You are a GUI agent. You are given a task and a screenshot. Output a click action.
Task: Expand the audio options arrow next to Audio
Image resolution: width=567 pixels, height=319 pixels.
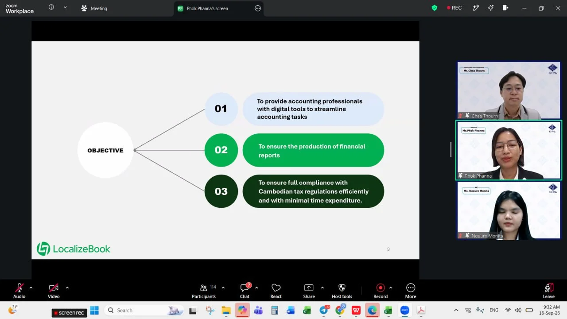point(31,288)
